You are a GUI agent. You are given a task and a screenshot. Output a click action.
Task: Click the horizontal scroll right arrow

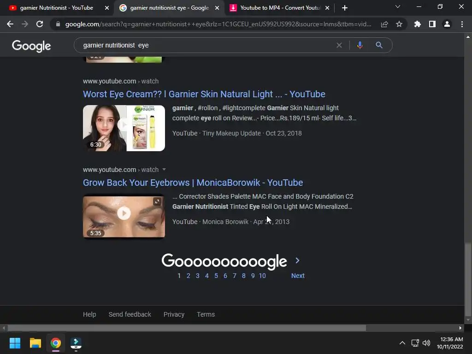(460, 328)
